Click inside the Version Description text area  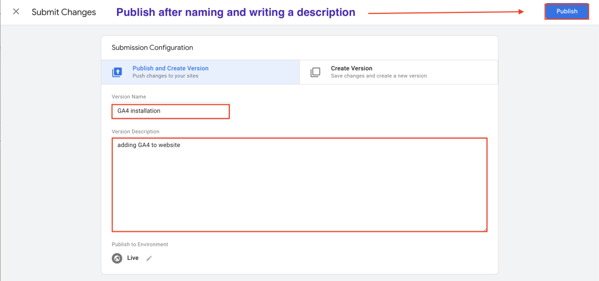(299, 184)
